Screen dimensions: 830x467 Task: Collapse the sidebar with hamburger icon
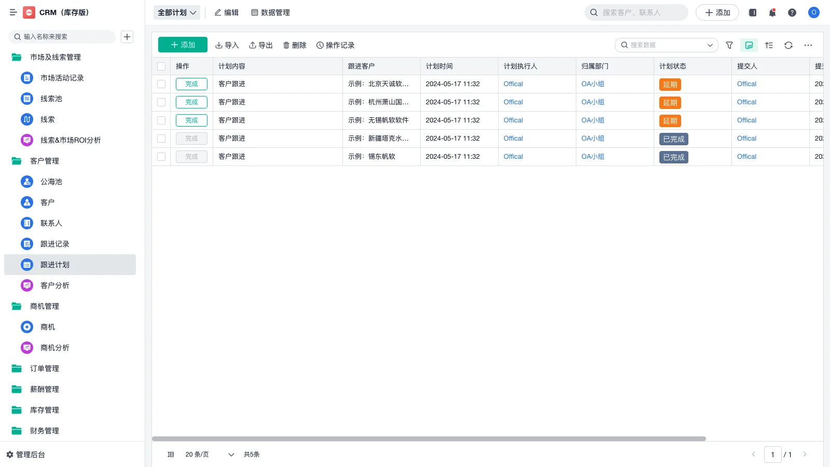pyautogui.click(x=13, y=12)
